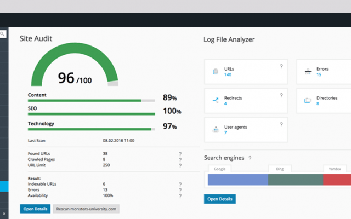Click the blue Google bar segment
351x219 pixels.
tap(238, 180)
